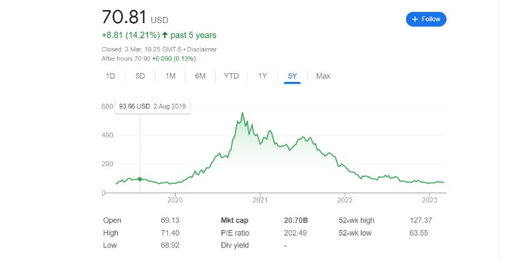
Task: Open the Max range tab
Action: pyautogui.click(x=323, y=76)
